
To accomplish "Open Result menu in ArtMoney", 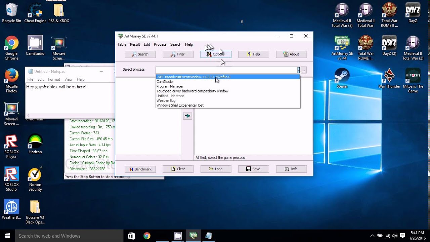I will click(x=135, y=44).
